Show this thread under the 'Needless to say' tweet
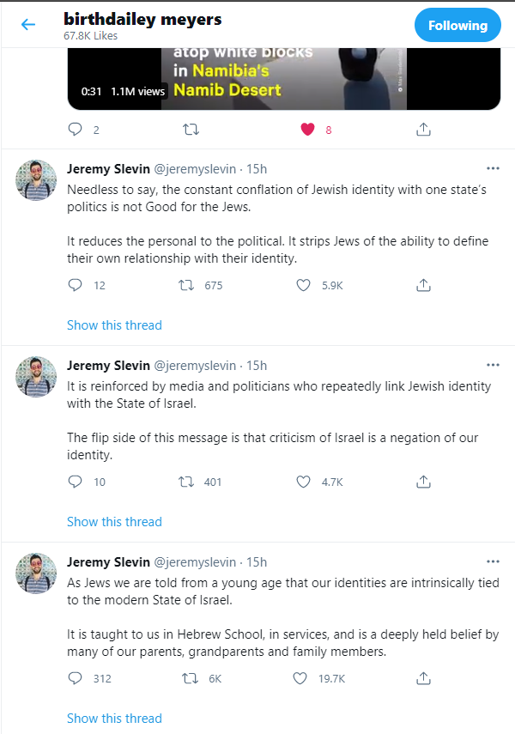Image resolution: width=515 pixels, height=734 pixels. (114, 325)
